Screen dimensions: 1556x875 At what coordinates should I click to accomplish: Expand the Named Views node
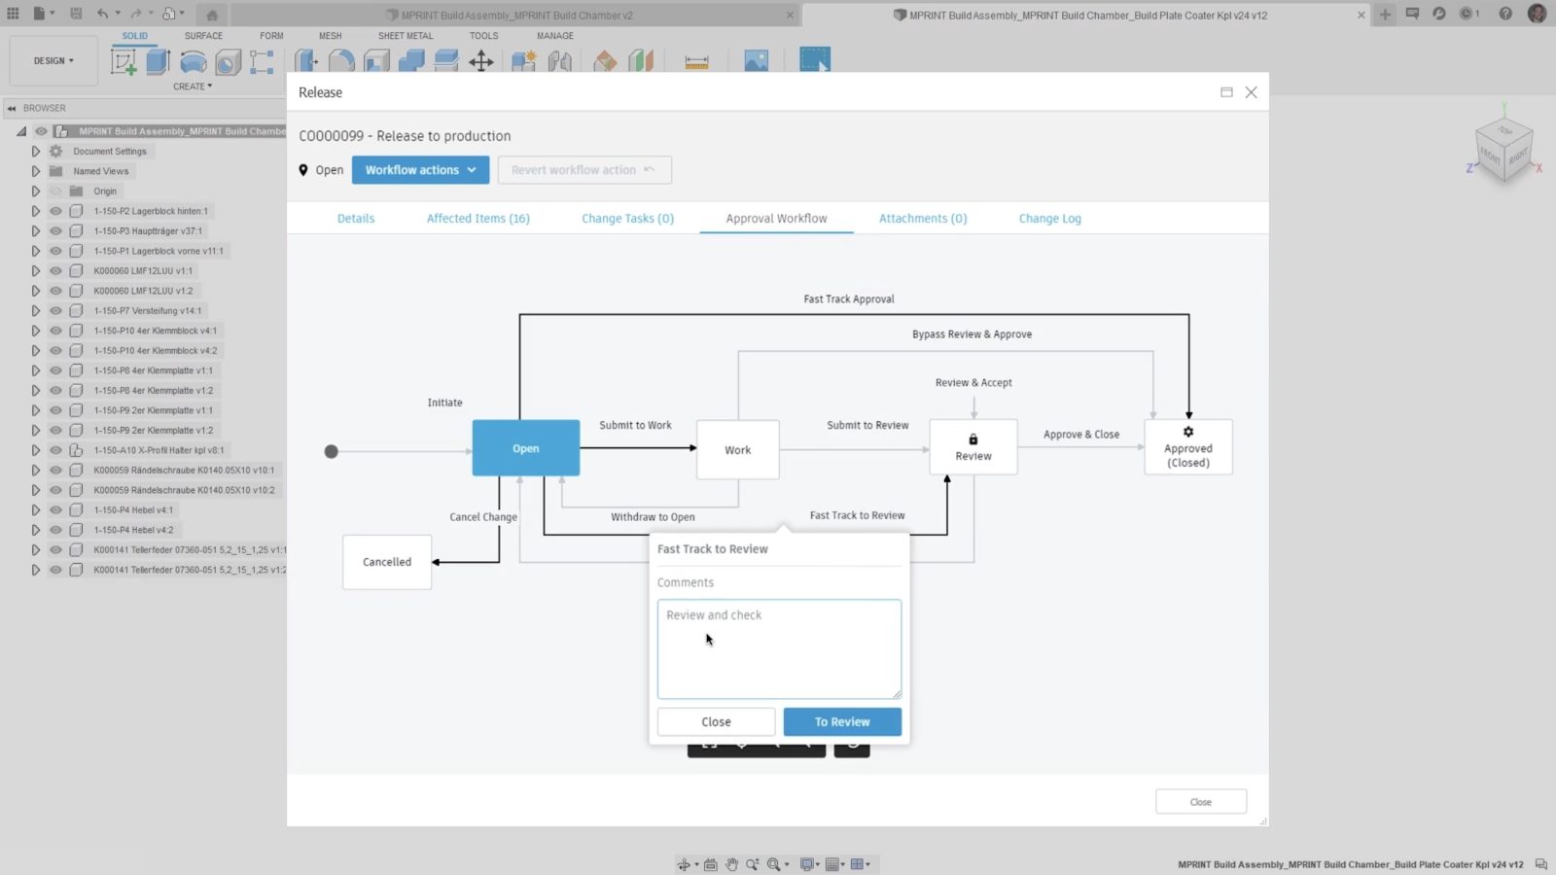click(x=36, y=170)
